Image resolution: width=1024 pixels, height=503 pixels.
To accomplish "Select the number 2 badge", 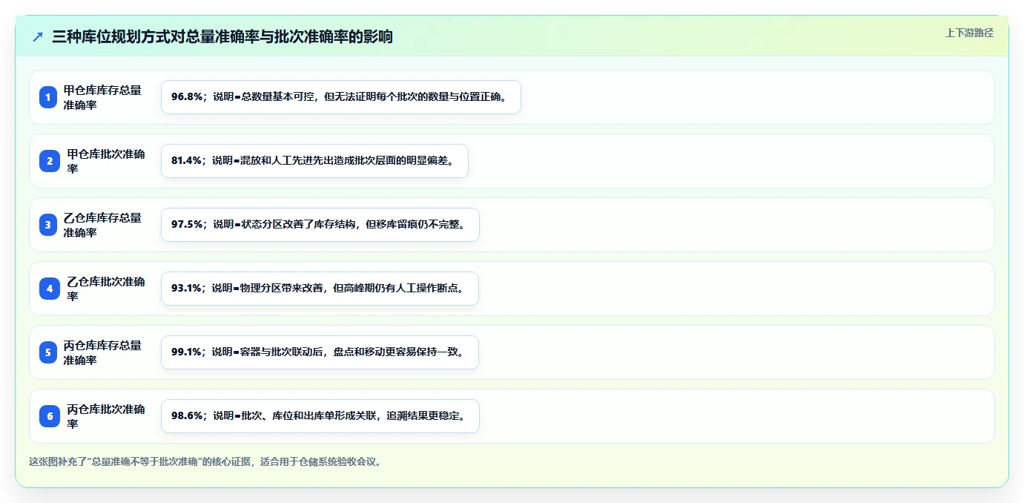I will 50,161.
